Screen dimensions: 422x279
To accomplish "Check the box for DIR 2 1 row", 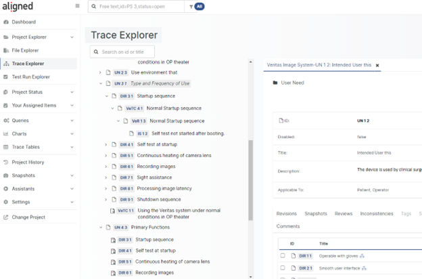I will (x=283, y=268).
